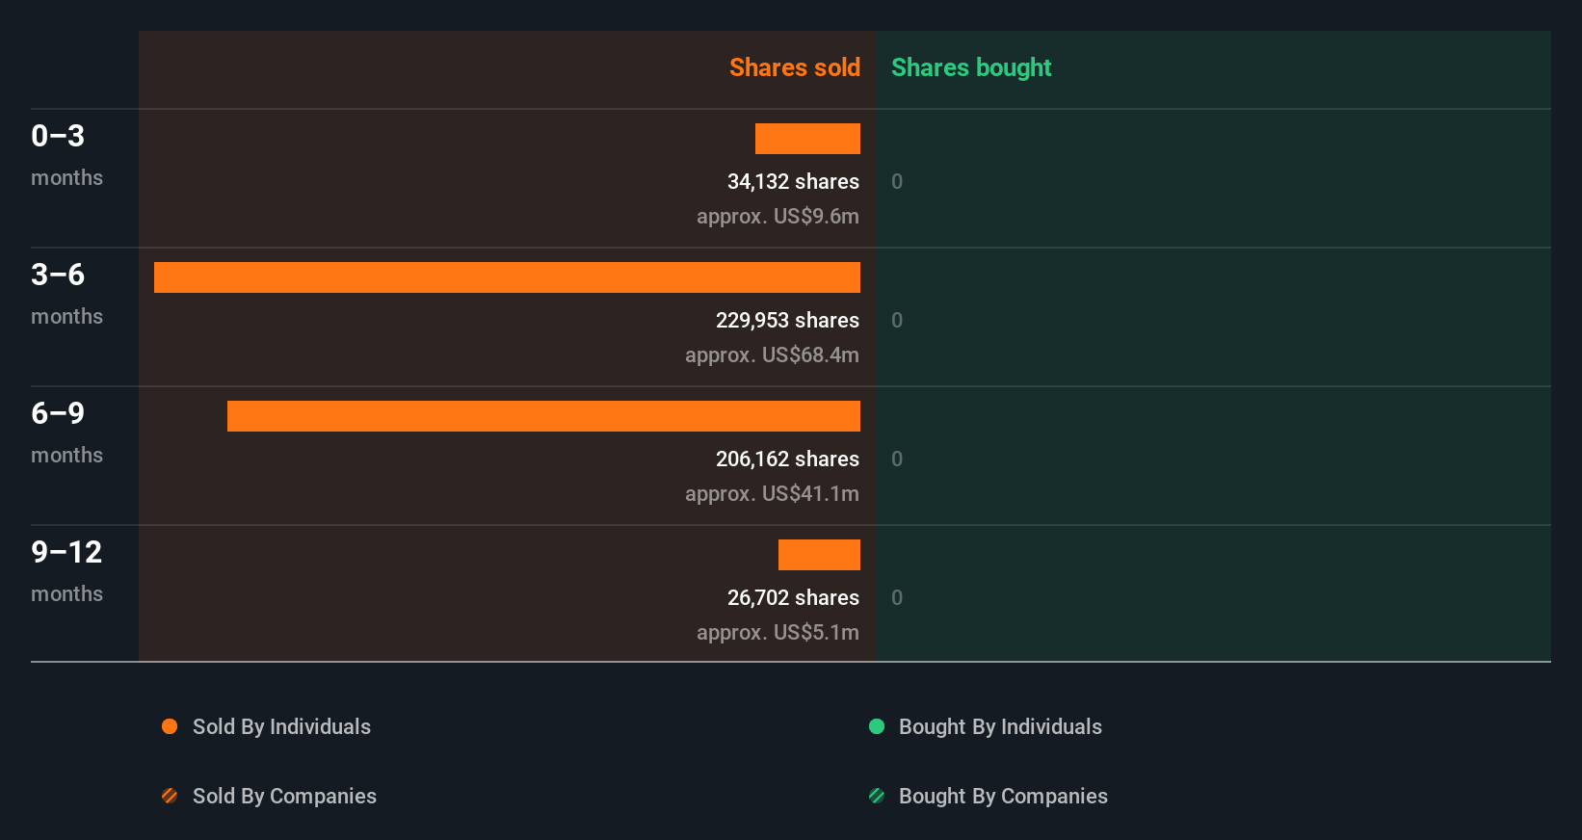Screen dimensions: 1582x840
Task: Click the 0–3 months row label
Action: coord(66,155)
